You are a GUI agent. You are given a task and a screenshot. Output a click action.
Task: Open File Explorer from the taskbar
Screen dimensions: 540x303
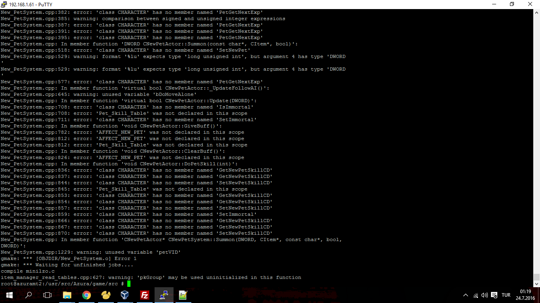67,295
